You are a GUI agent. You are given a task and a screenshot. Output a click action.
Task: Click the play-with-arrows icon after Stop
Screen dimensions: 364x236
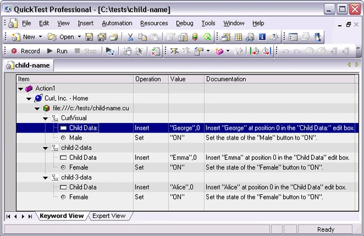point(110,51)
